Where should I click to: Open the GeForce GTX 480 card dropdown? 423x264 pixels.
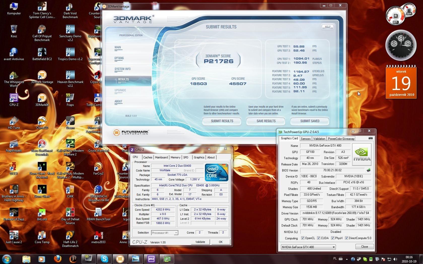click(308, 247)
